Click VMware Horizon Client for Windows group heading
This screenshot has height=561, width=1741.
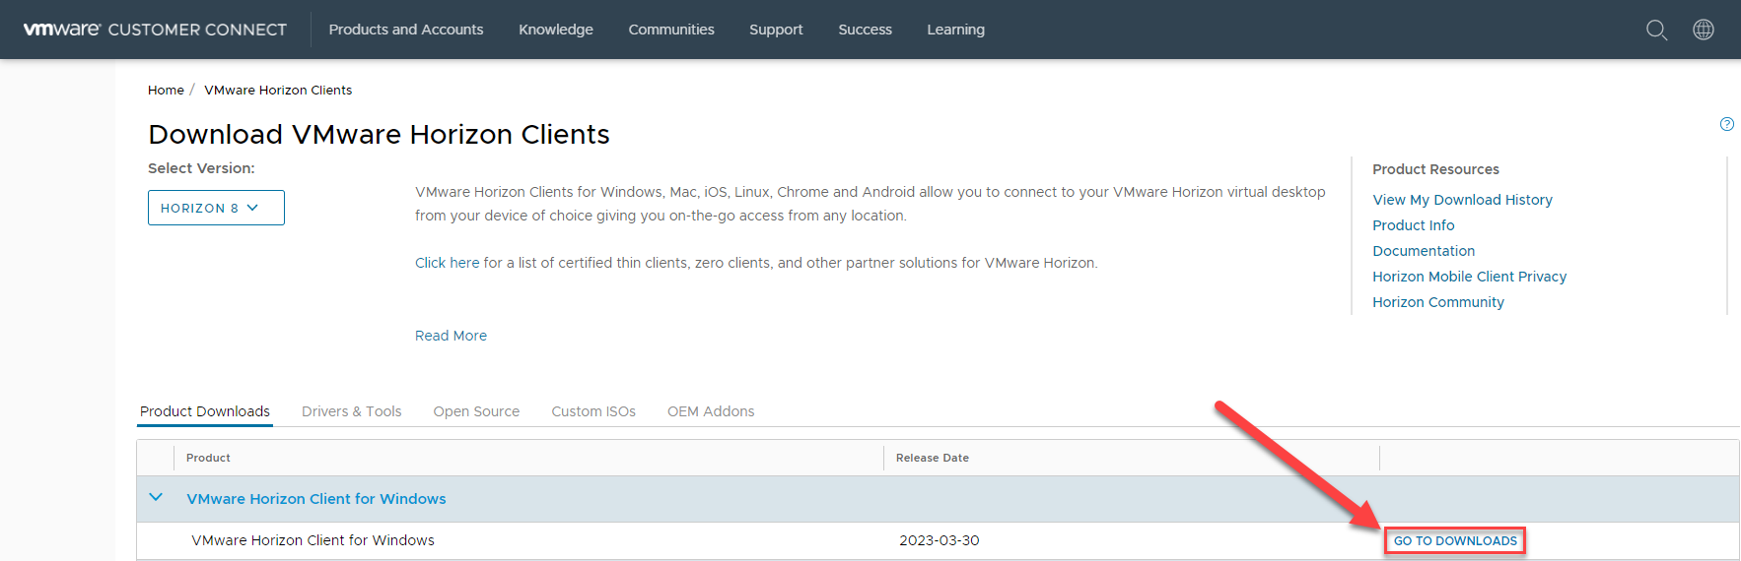click(316, 499)
